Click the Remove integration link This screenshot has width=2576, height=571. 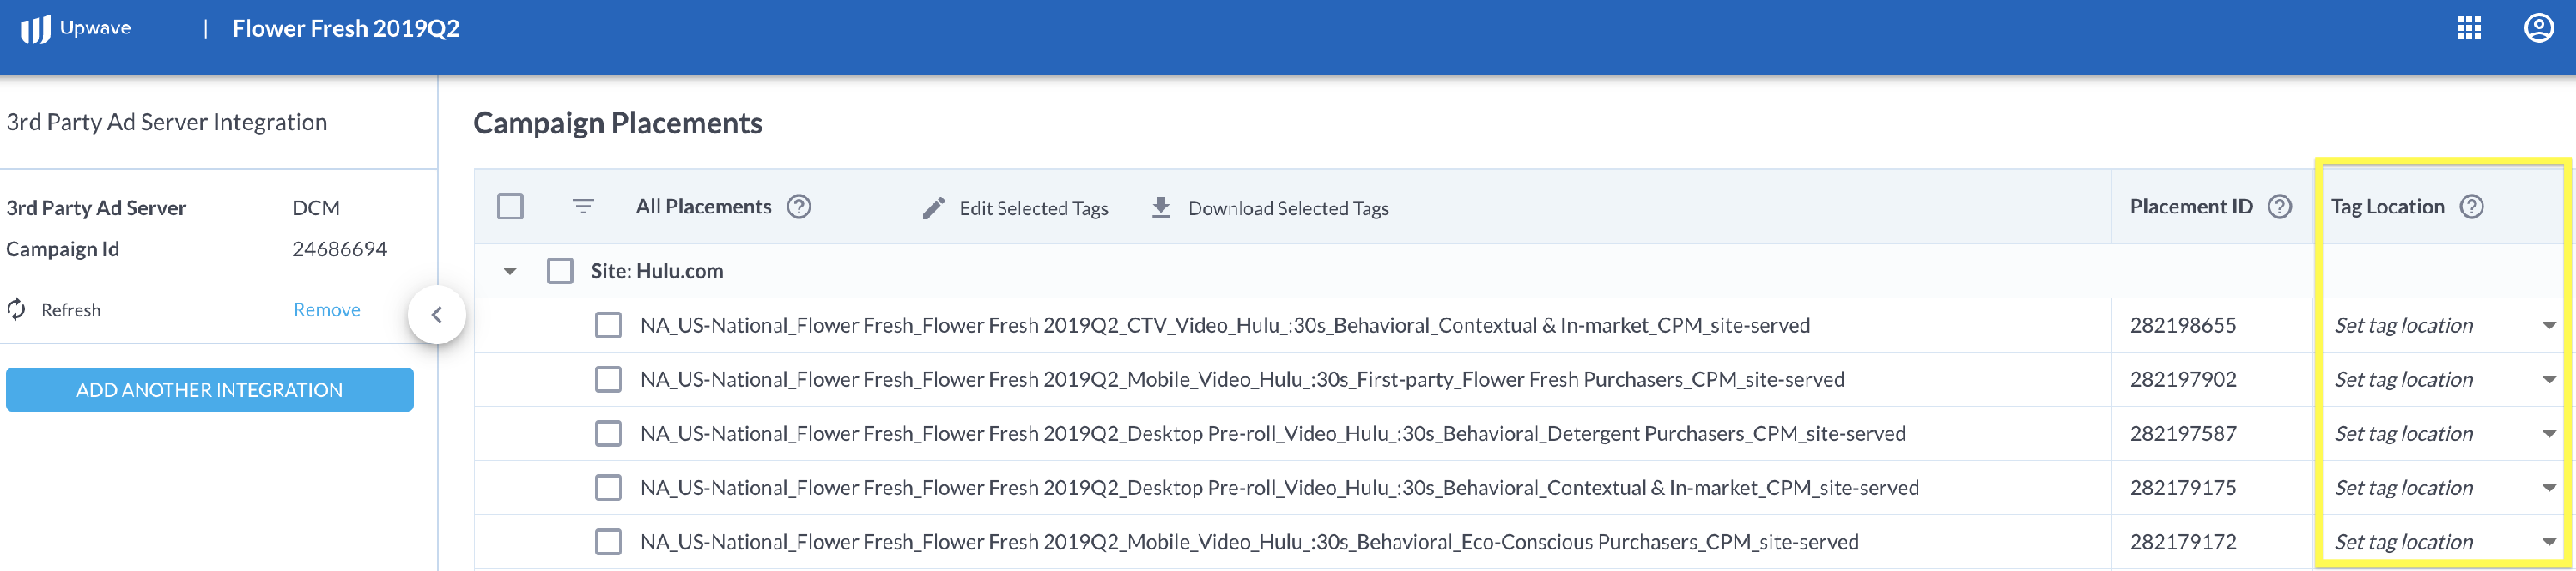327,310
